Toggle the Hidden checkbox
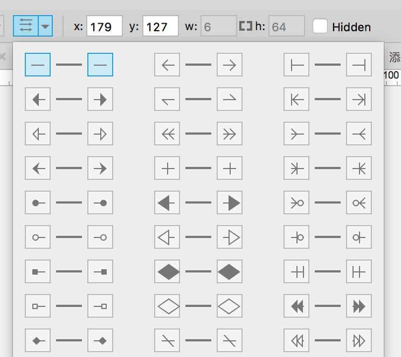401x357 pixels. click(x=320, y=26)
